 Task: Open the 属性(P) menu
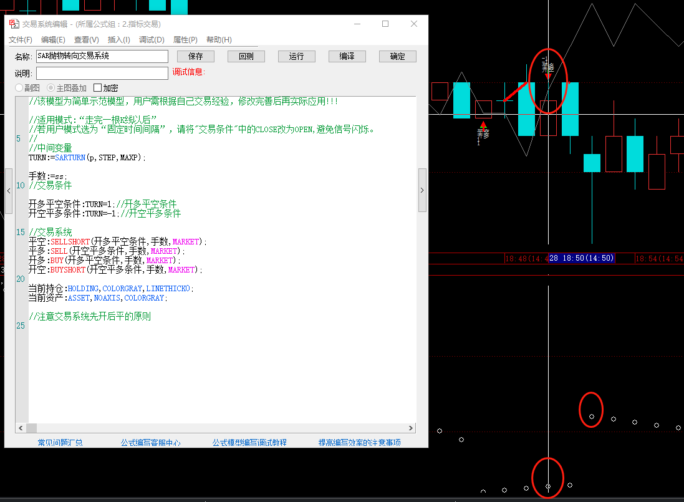(185, 40)
